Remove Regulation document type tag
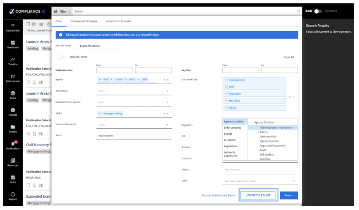 [x=226, y=94]
